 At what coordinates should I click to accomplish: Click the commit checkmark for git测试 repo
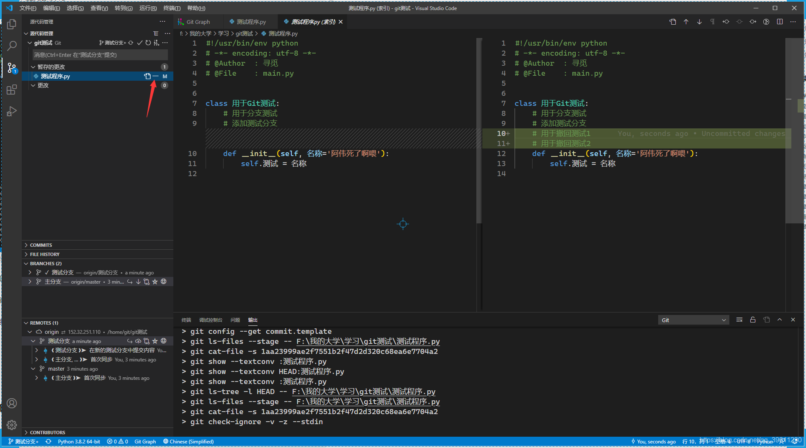tap(140, 43)
